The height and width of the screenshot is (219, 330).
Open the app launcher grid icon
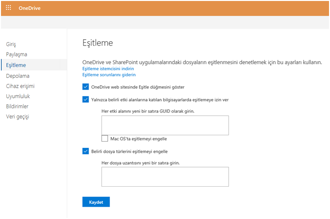point(8,8)
